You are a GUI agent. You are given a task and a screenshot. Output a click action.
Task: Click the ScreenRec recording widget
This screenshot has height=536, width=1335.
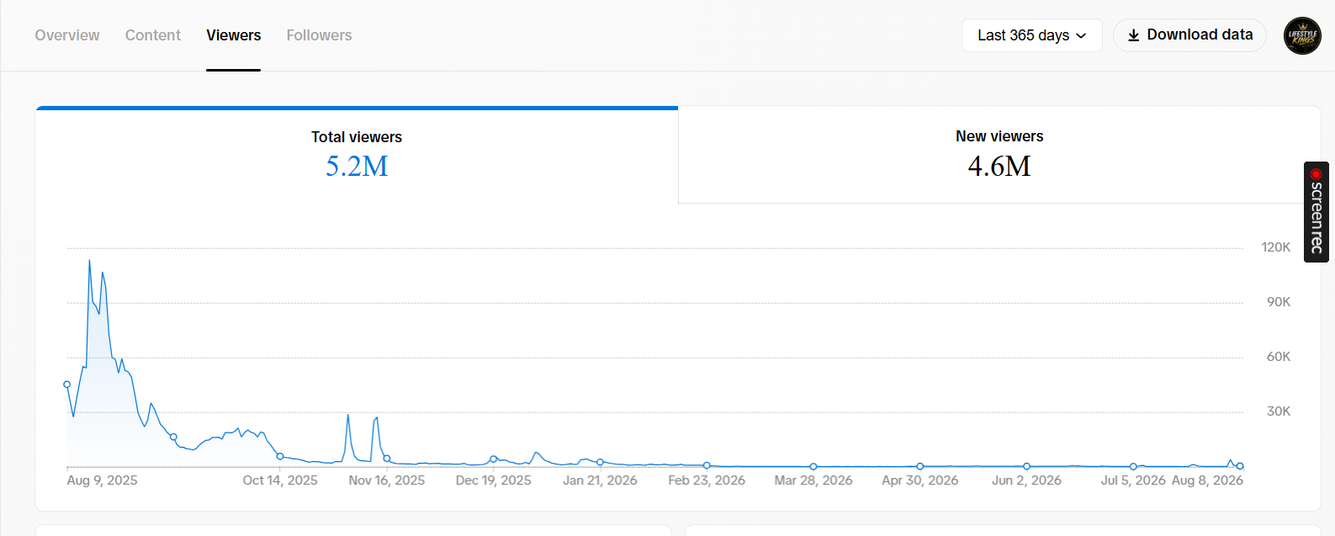tap(1316, 212)
